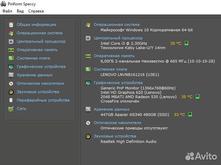This screenshot has width=221, height=165.
Task: Click green temperature indicator next to 38 °C
Action: click(x=186, y=43)
